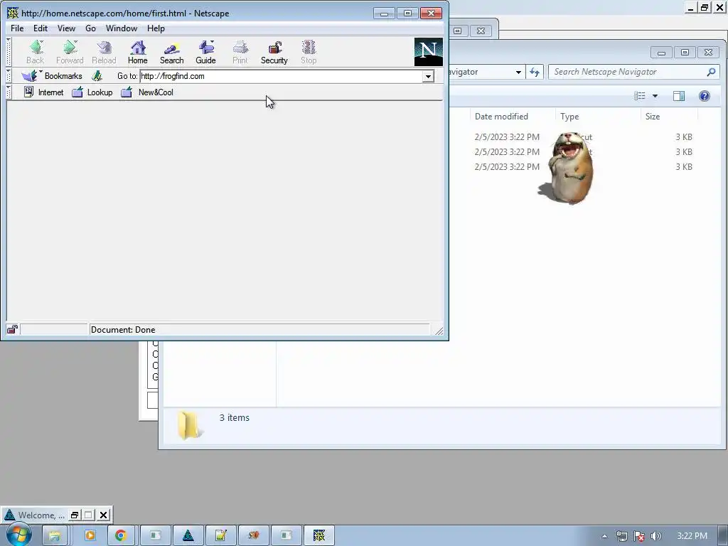
Task: Open the Explorer view options dropdown arrow
Action: coord(655,96)
